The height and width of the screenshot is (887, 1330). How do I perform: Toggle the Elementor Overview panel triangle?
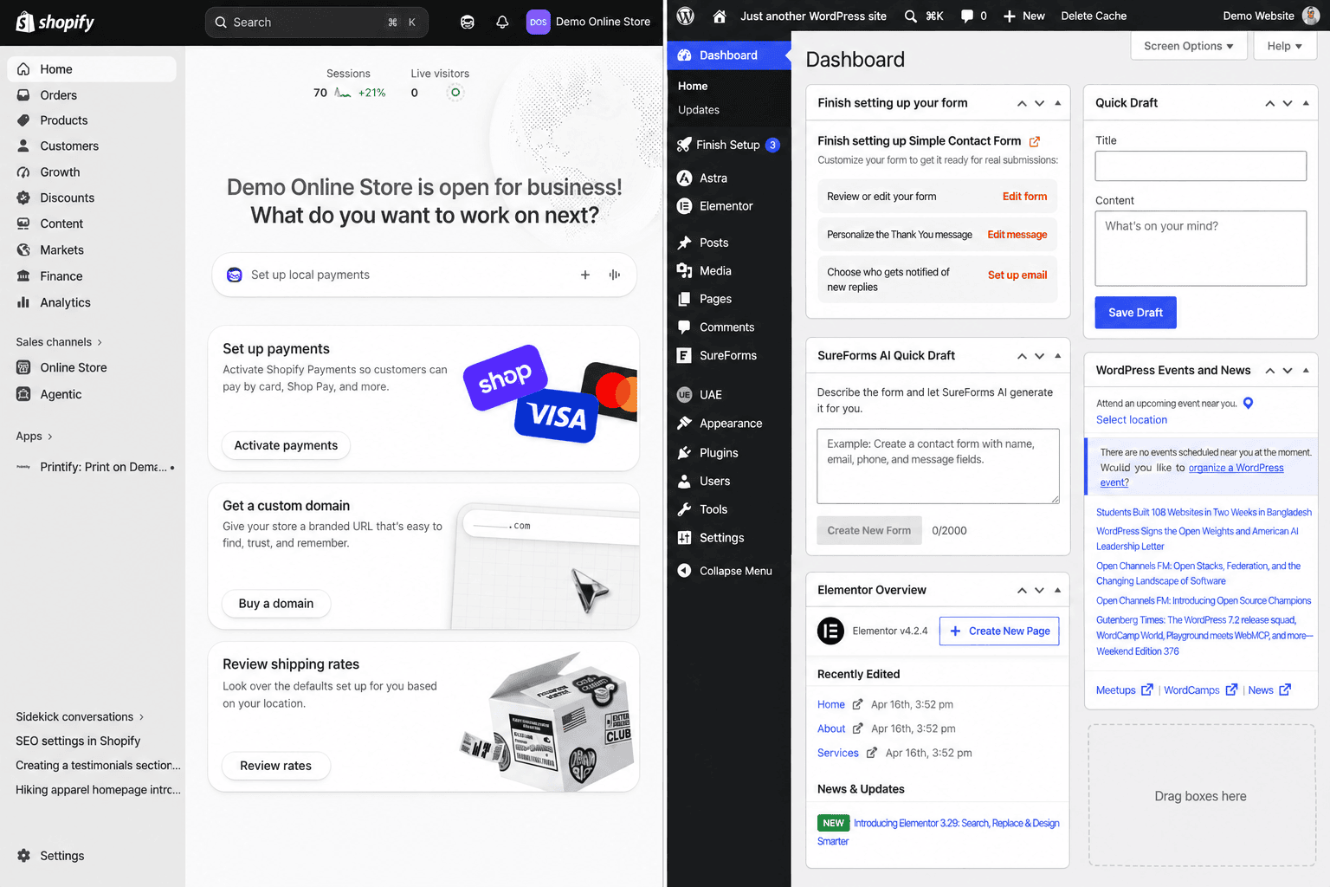1057,590
